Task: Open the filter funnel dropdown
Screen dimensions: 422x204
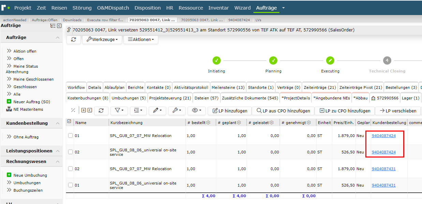Action: 119,110
